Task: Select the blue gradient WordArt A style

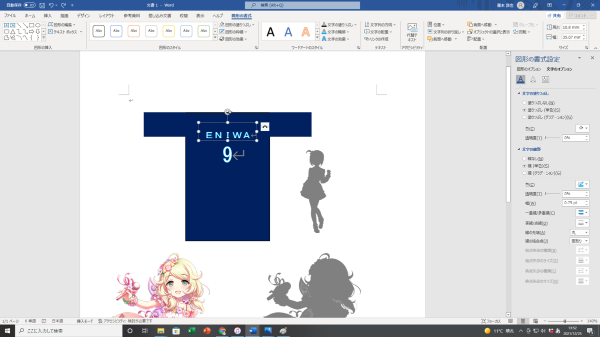Action: pyautogui.click(x=288, y=32)
